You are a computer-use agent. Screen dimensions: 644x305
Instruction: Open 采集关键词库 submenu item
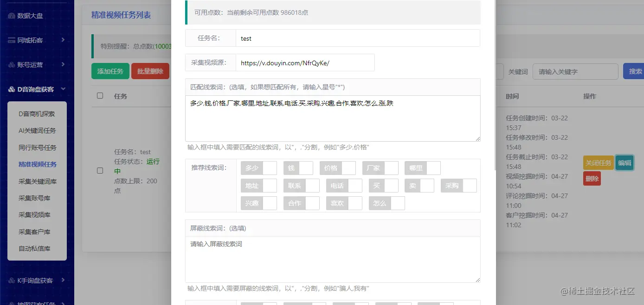point(37,181)
